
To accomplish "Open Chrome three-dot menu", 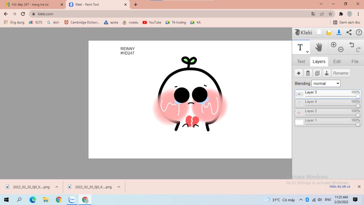I will coord(358,14).
